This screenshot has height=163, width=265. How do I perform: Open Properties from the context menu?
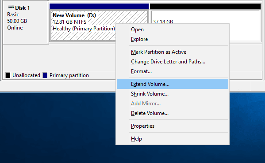(173, 126)
